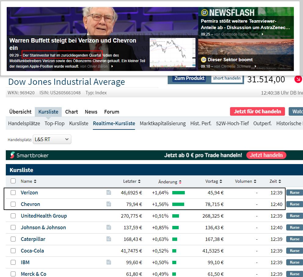Screen dimensions: 303x277
Task: Click arrow after 'von GodmodeTrader-Team'
Action: [x=262, y=34]
